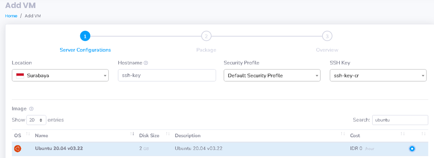Click the Indonesia flag in the Location field
The width and height of the screenshot is (434, 158).
click(20, 75)
